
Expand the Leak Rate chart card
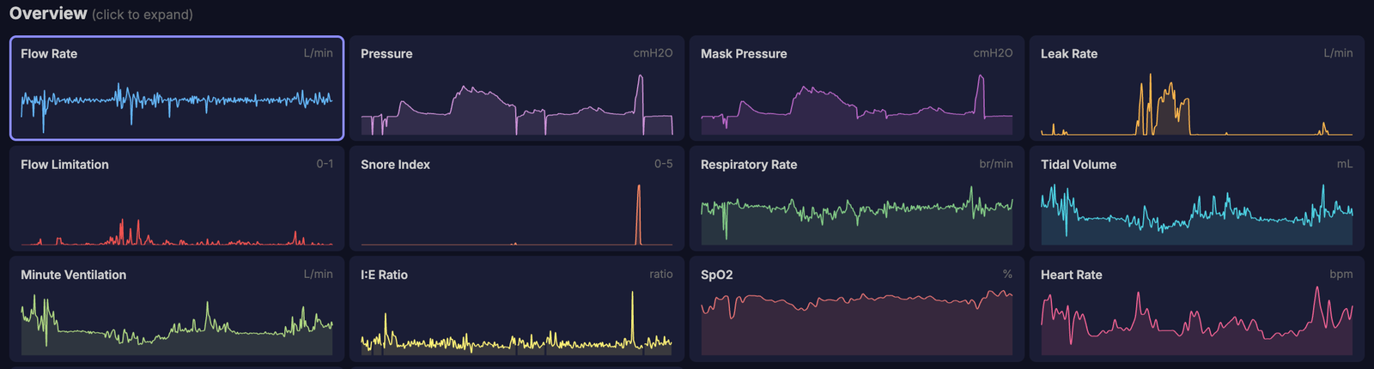[1197, 88]
